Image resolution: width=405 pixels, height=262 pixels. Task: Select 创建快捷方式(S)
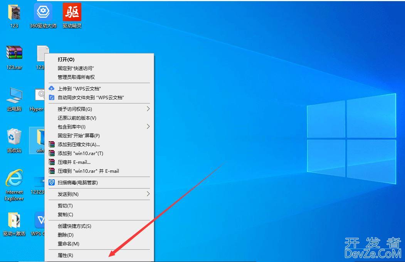coord(99,226)
